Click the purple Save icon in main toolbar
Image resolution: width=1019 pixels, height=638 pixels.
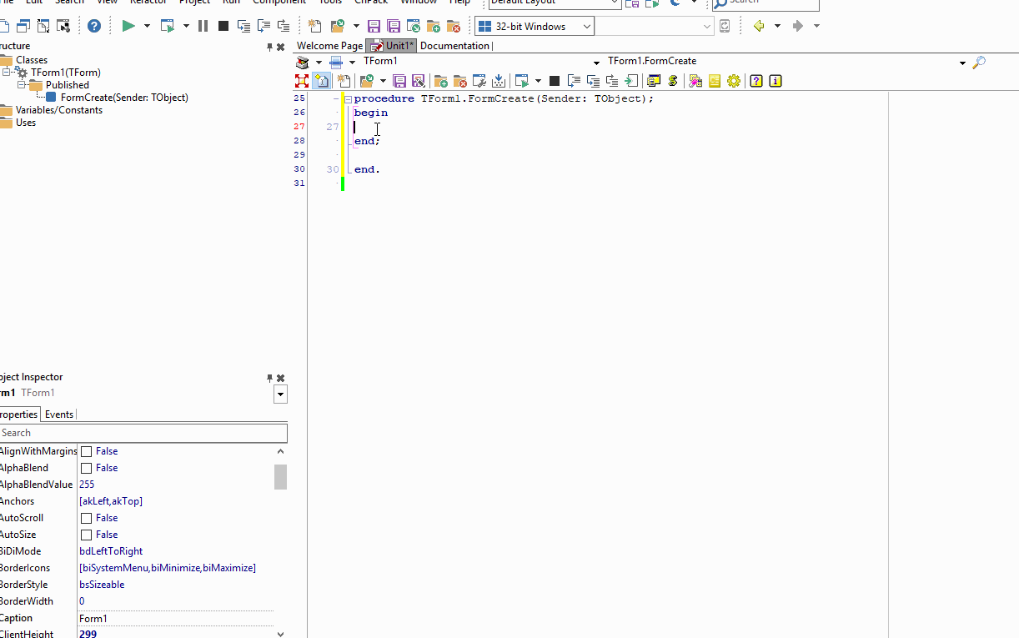374,26
